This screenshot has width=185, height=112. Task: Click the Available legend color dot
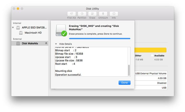(152, 55)
